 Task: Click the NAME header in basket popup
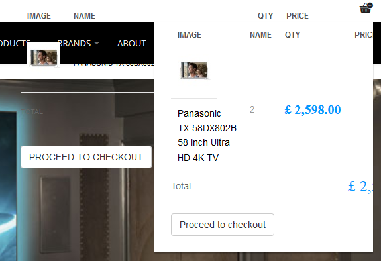pyautogui.click(x=260, y=35)
